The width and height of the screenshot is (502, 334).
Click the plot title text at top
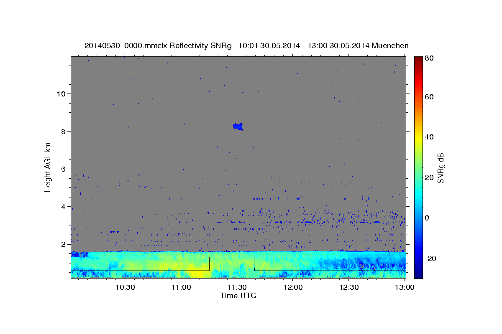click(246, 46)
